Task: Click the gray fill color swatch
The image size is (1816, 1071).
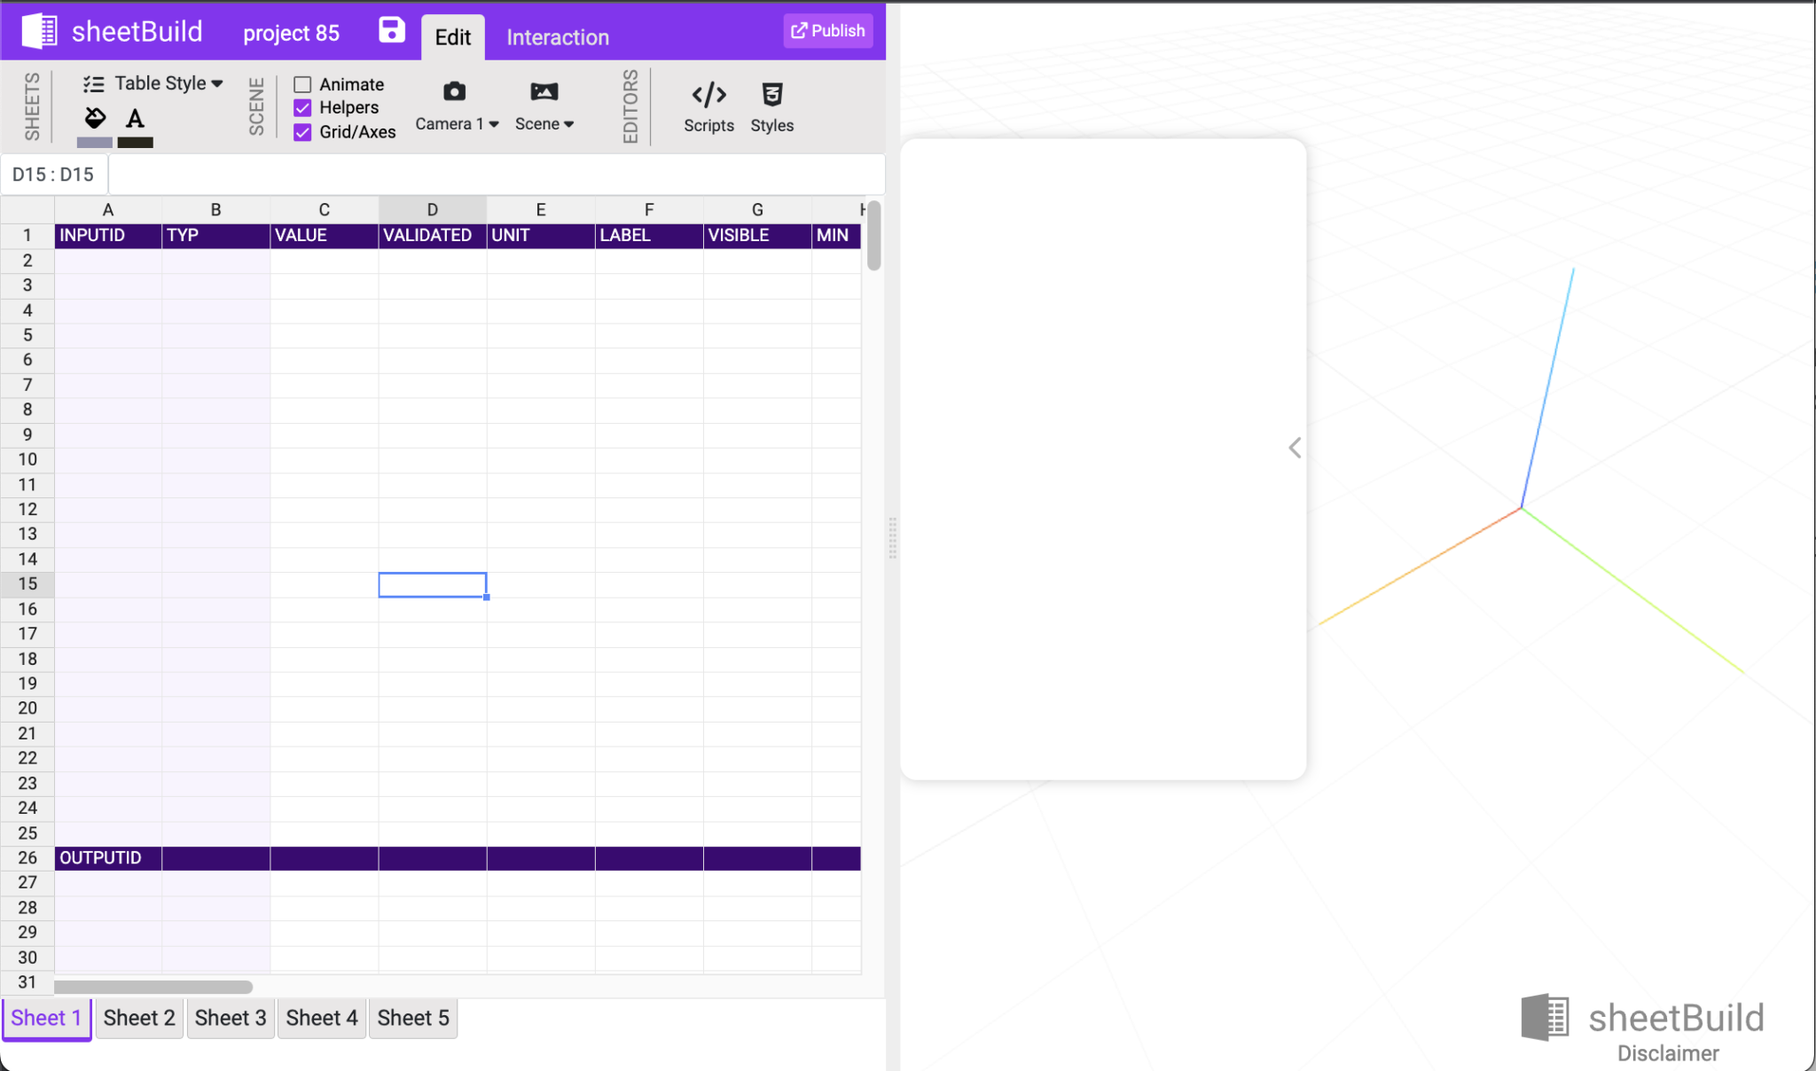Action: click(x=95, y=143)
